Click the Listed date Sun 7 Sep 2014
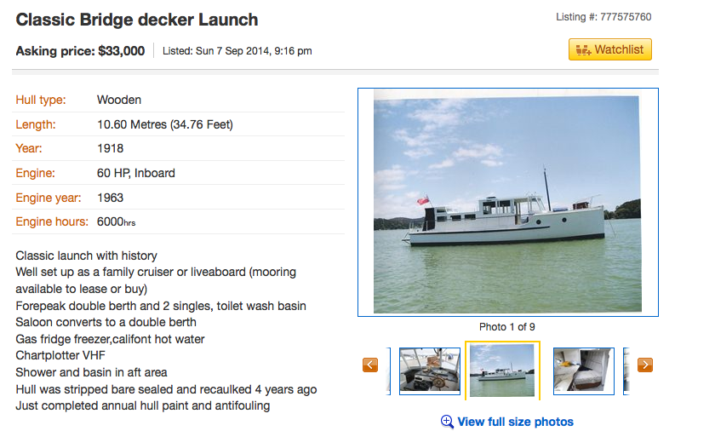This screenshot has width=715, height=431. [x=237, y=51]
